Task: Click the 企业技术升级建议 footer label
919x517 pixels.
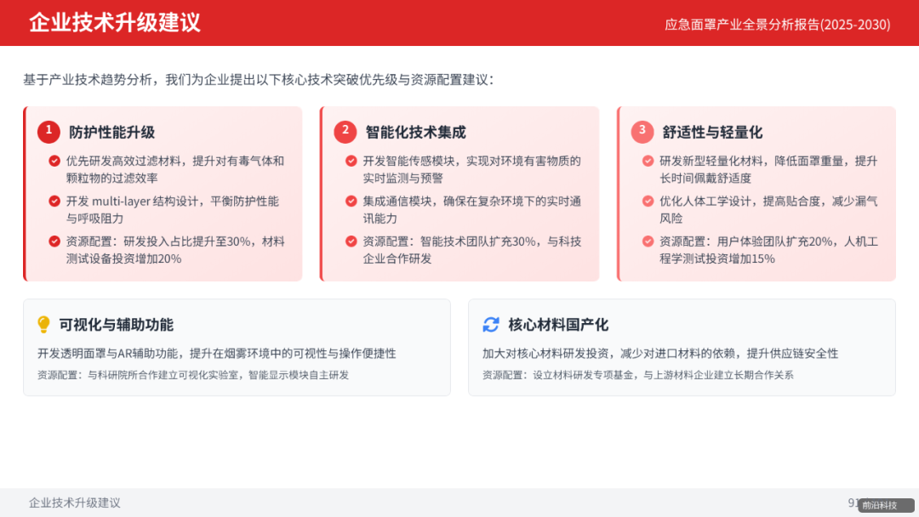Action: [73, 503]
